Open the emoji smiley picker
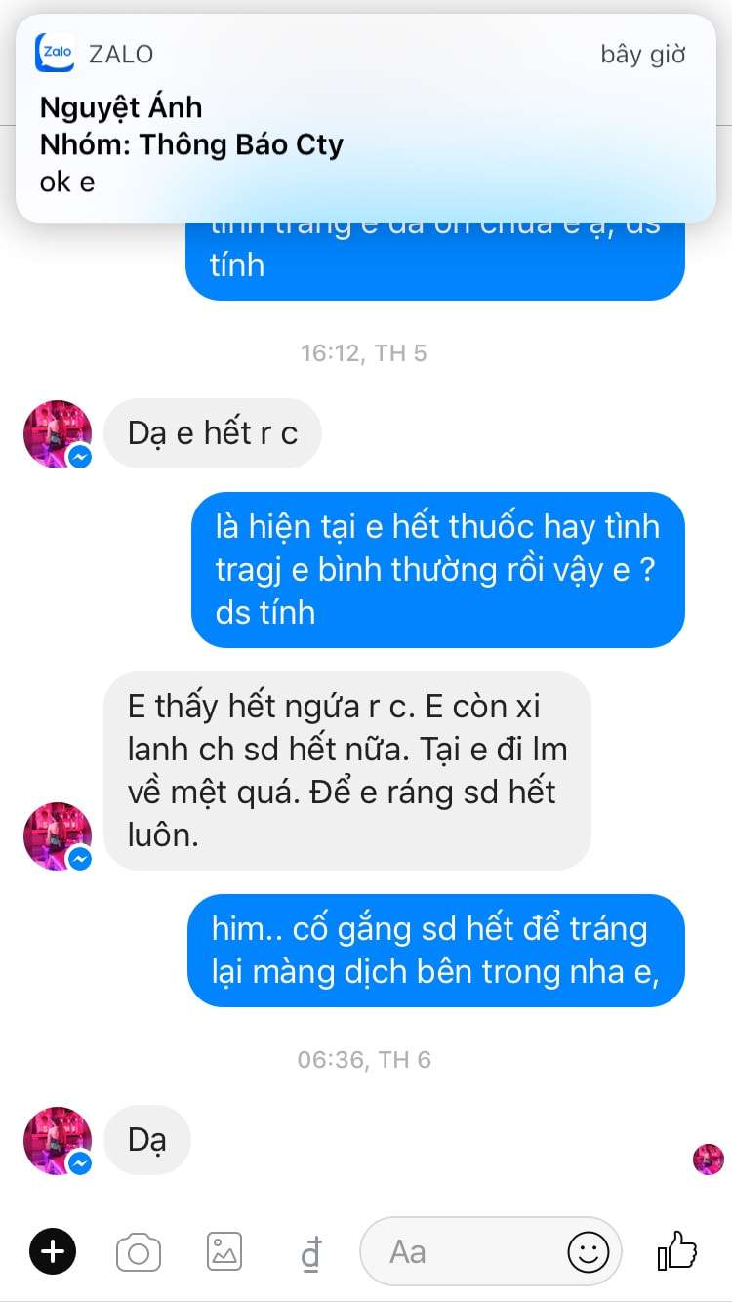732x1302 pixels. click(588, 1252)
